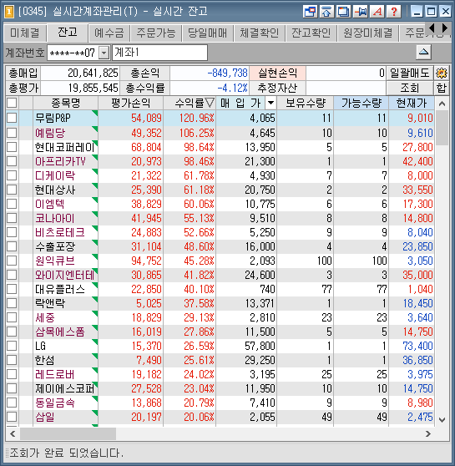Click the 총수익률 value -4.12%
The image size is (455, 466).
coord(232,88)
